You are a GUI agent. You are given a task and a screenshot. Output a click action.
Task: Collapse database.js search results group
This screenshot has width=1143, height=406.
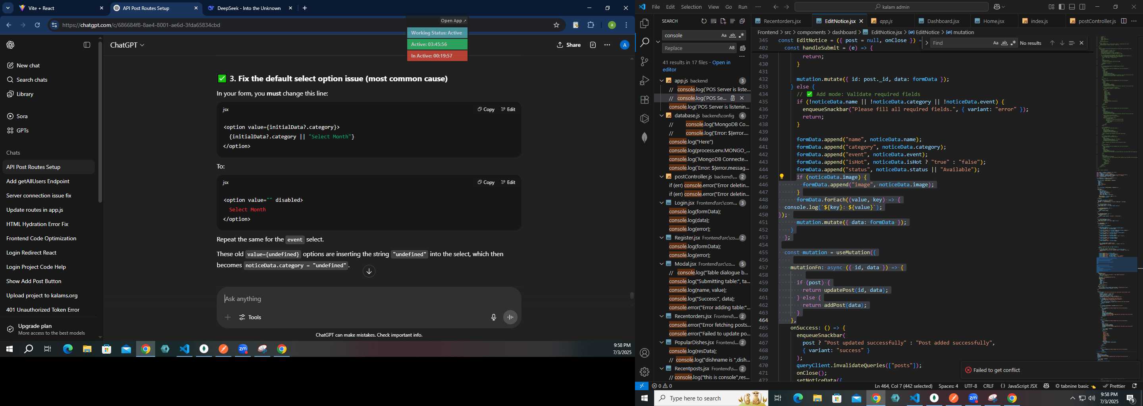pyautogui.click(x=661, y=116)
